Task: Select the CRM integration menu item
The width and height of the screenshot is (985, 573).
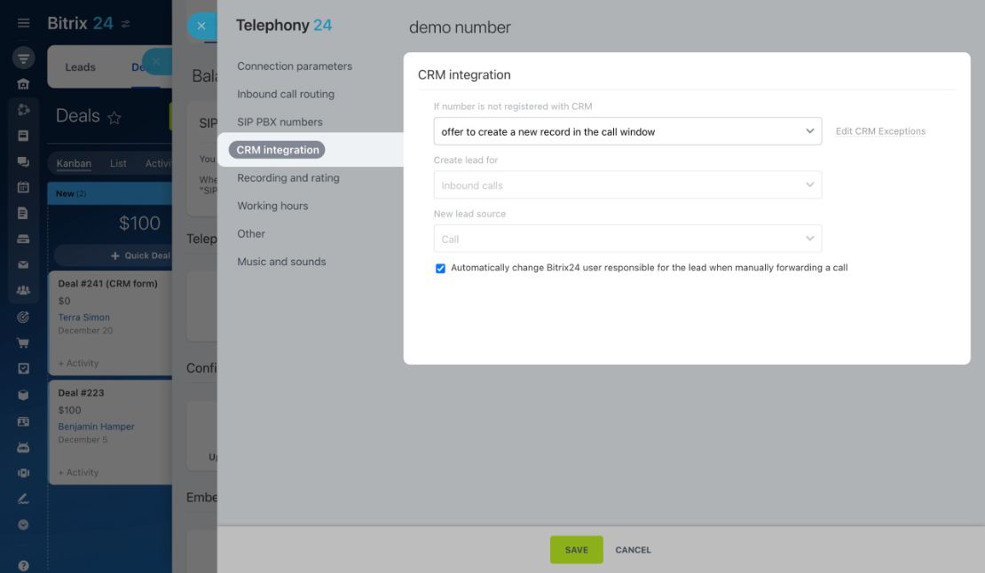Action: [277, 150]
